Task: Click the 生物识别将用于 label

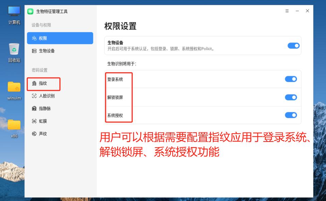Action: click(x=122, y=64)
